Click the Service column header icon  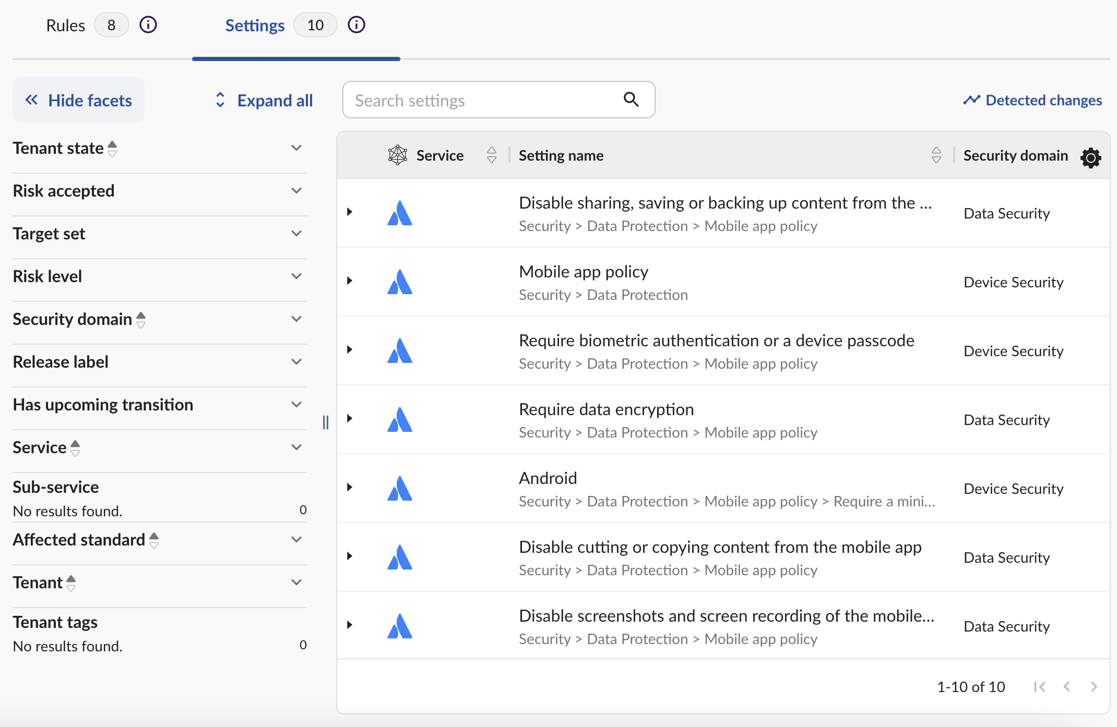[397, 155]
